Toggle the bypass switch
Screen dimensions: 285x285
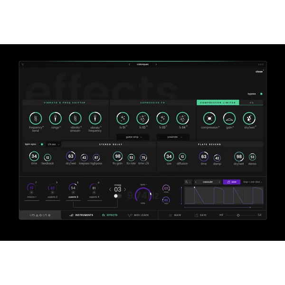pos(260,94)
